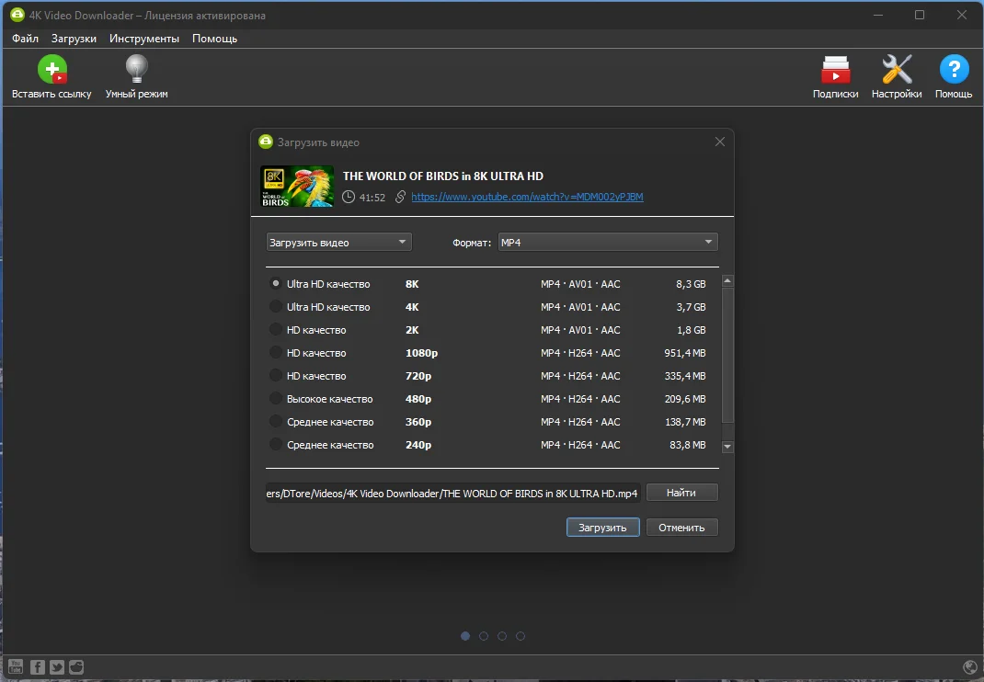Screen dimensions: 984x682
Task: Open the Файл menu
Action: [25, 39]
